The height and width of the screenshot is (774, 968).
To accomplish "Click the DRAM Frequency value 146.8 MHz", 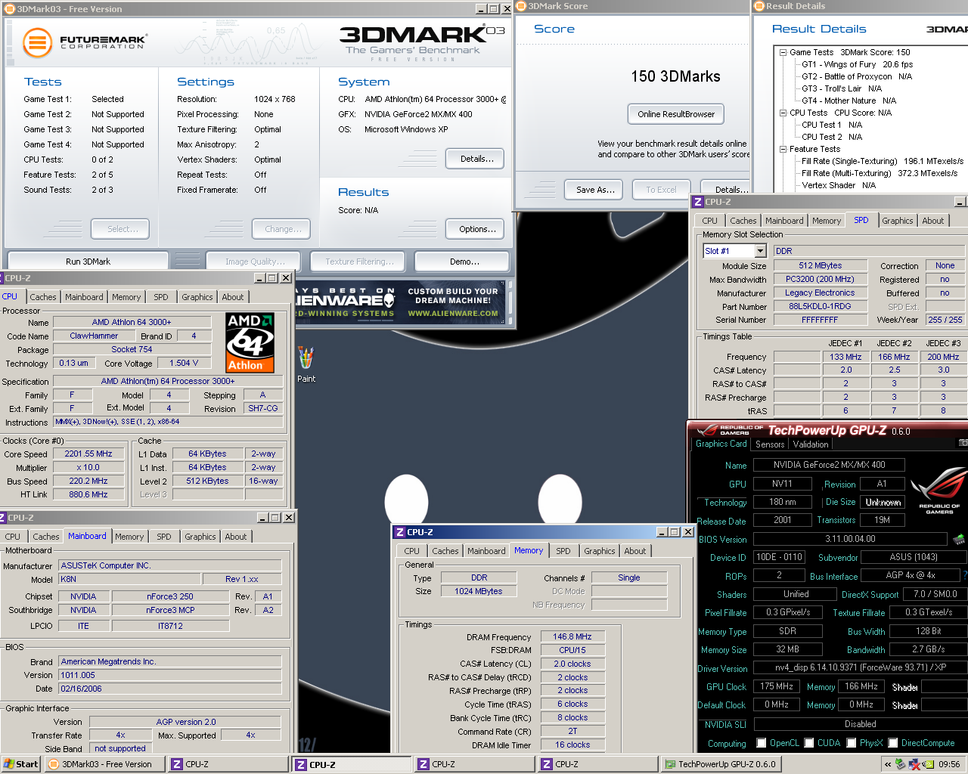I will [572, 636].
